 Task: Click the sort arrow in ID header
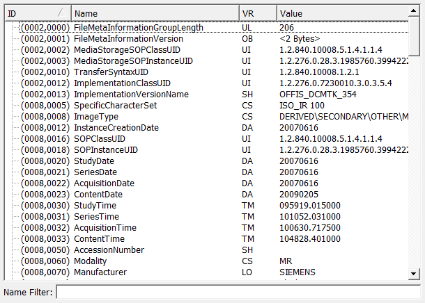tap(63, 13)
